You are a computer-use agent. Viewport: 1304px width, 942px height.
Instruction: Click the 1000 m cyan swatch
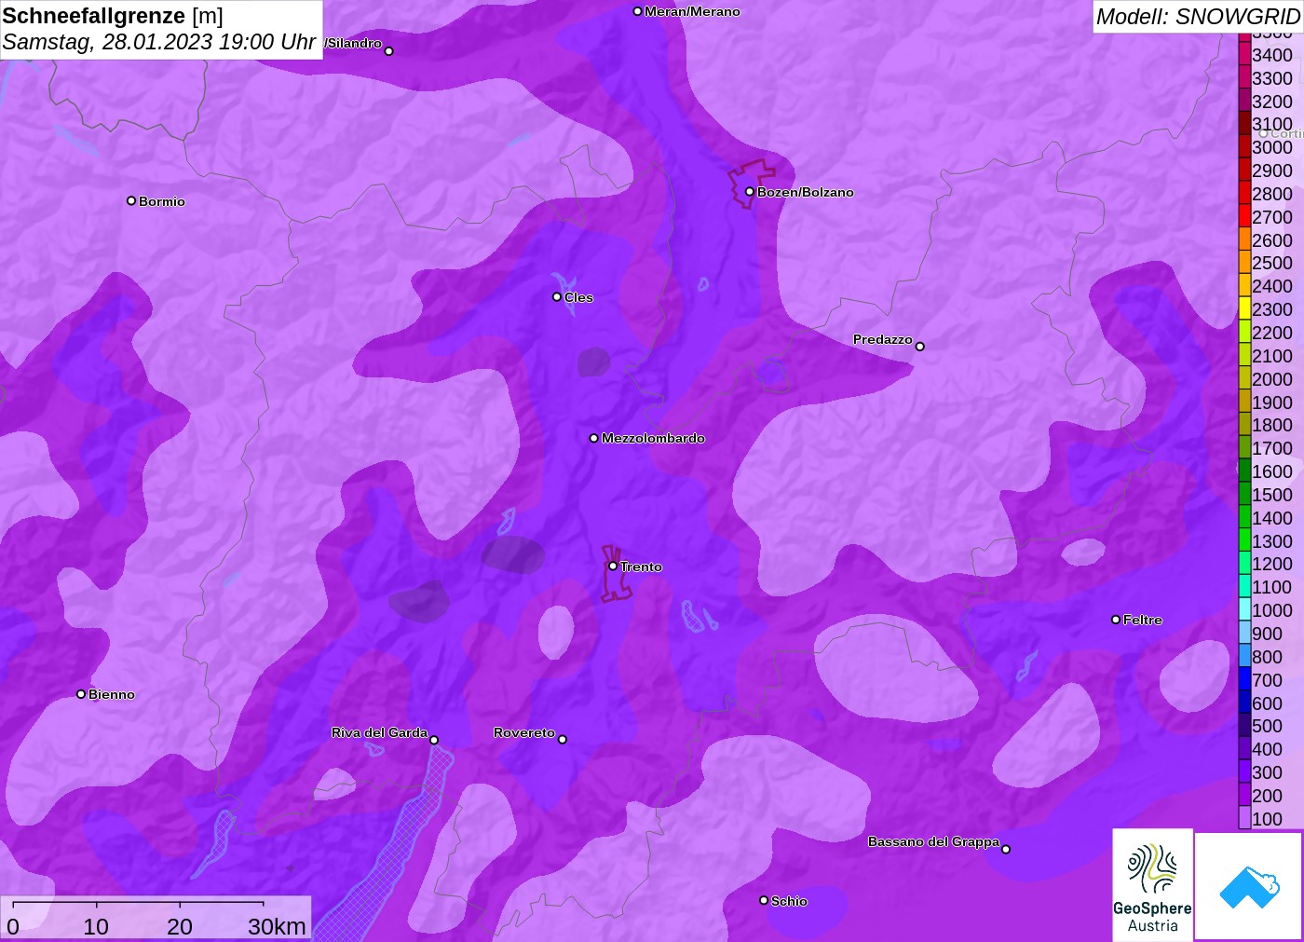[x=1244, y=610]
